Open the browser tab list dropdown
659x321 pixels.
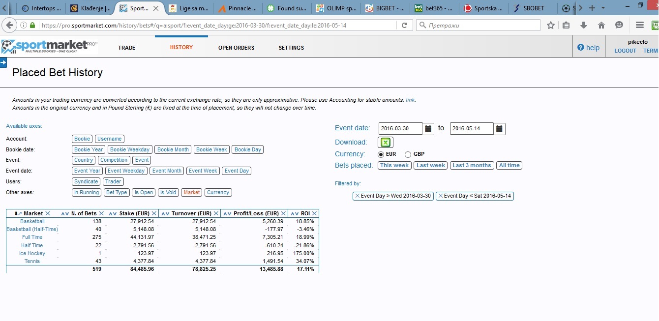(603, 8)
